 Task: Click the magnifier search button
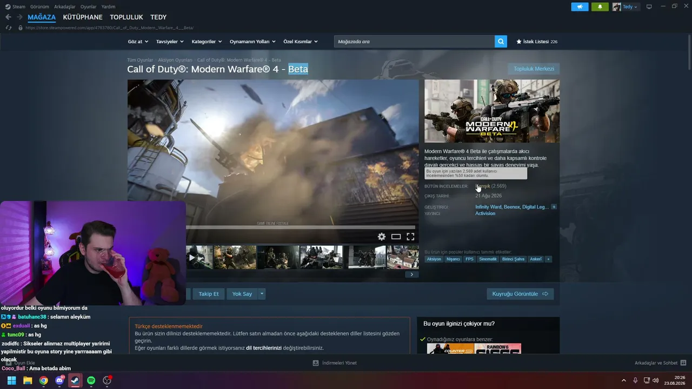pyautogui.click(x=501, y=42)
